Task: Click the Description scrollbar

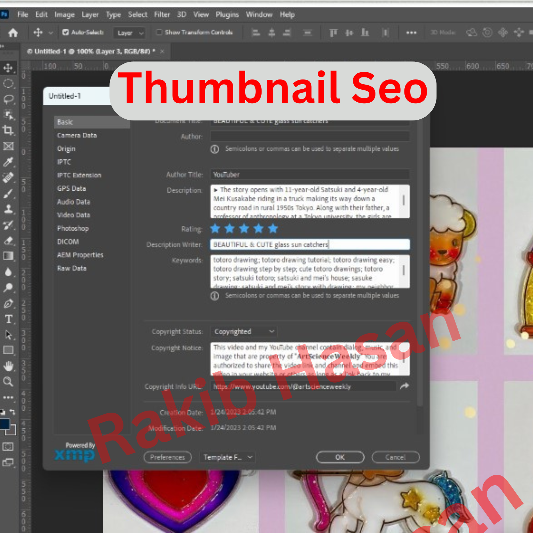Action: point(404,200)
